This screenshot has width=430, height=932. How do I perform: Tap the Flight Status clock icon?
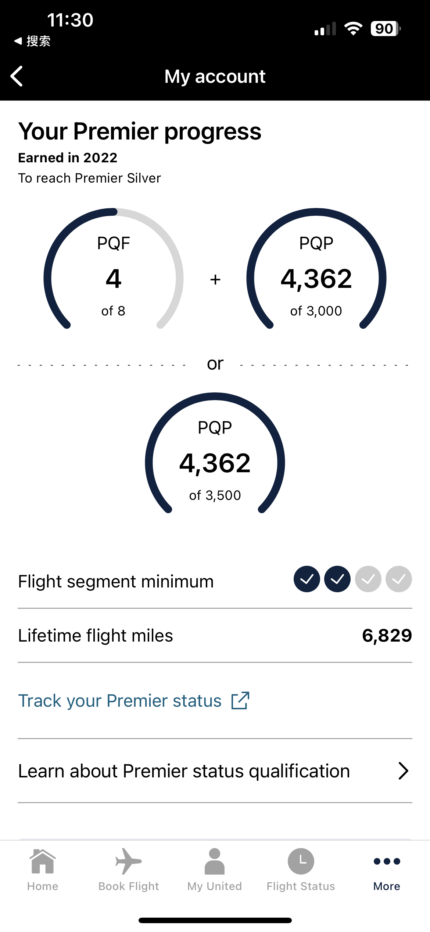(x=301, y=861)
